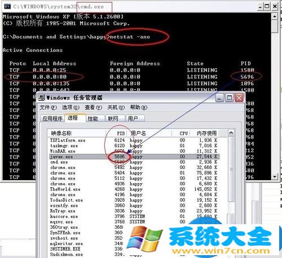282x258 pixels.
Task: Open the 关机(U) menu
Action: click(116, 108)
